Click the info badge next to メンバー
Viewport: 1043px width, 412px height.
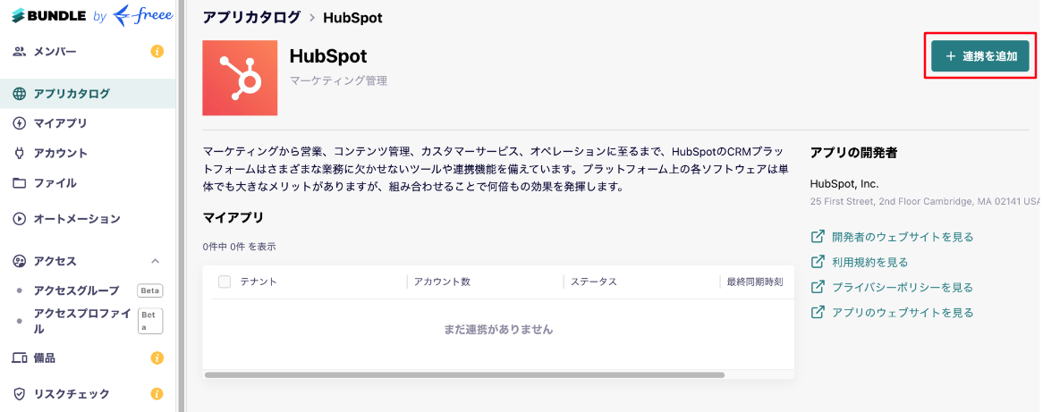(x=157, y=51)
